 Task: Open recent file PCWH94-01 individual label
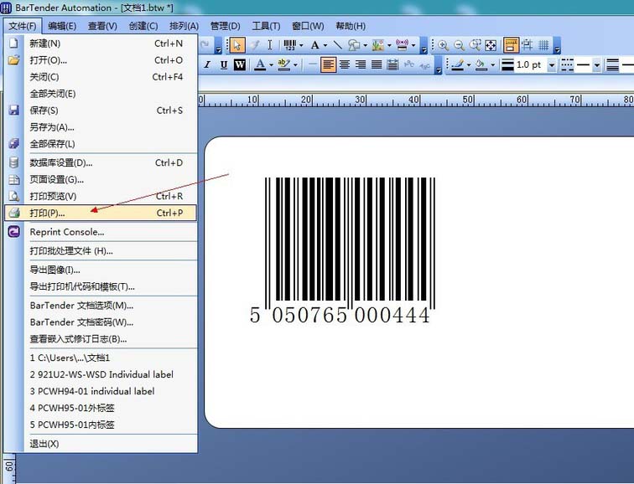(101, 391)
